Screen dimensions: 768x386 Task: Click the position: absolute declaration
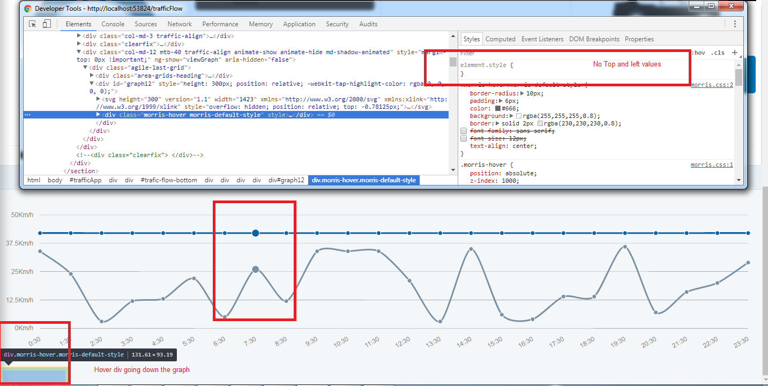(503, 173)
